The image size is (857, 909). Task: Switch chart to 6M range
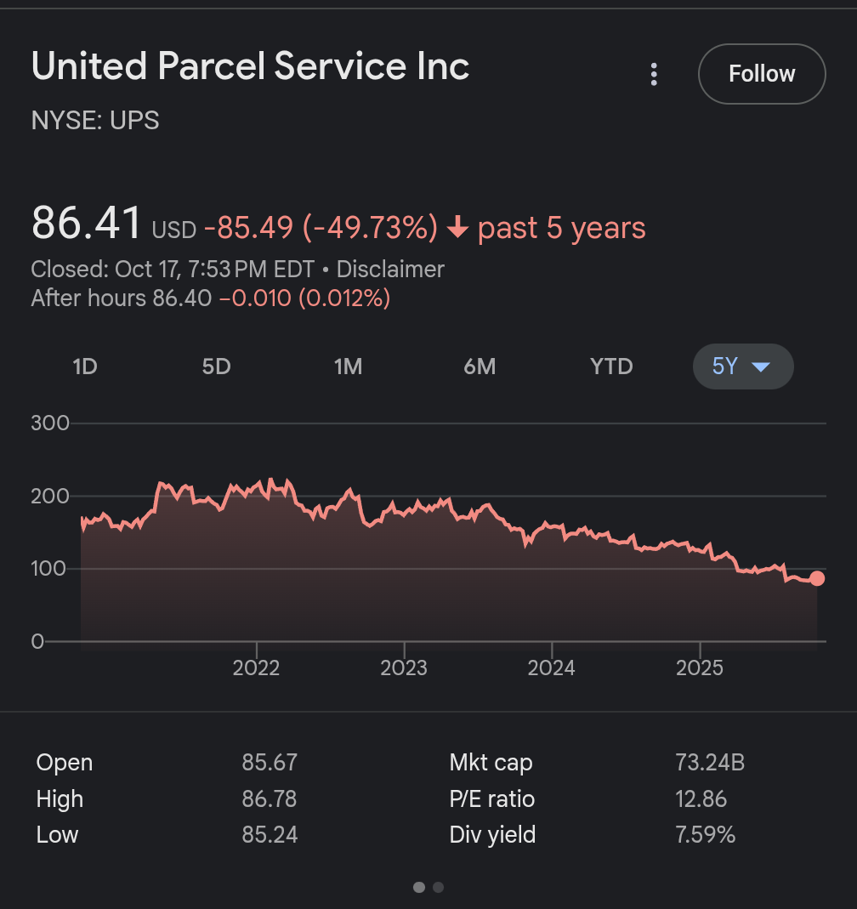480,366
